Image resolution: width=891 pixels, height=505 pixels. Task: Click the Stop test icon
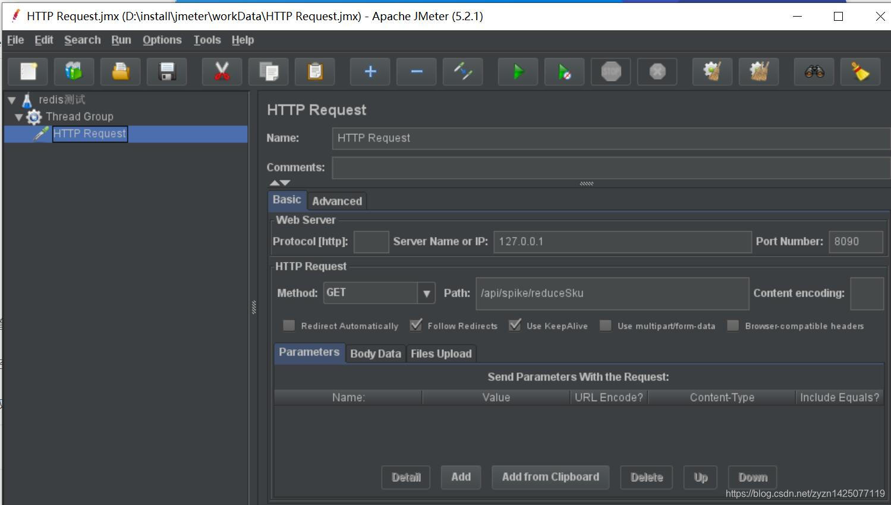(x=610, y=72)
